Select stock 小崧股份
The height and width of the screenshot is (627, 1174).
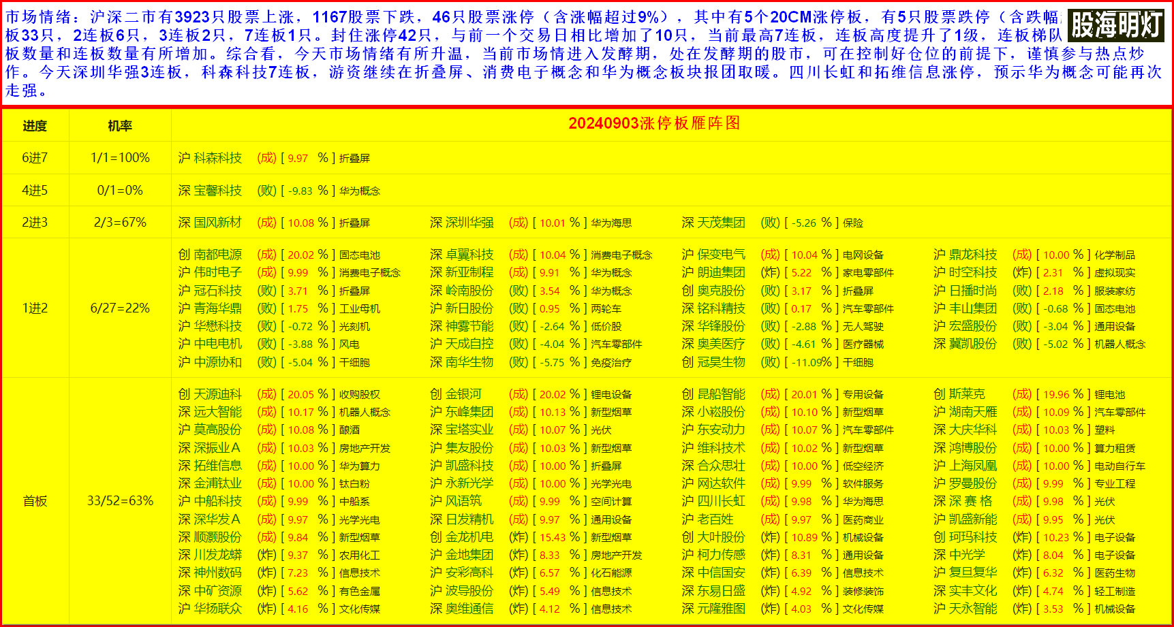[722, 412]
